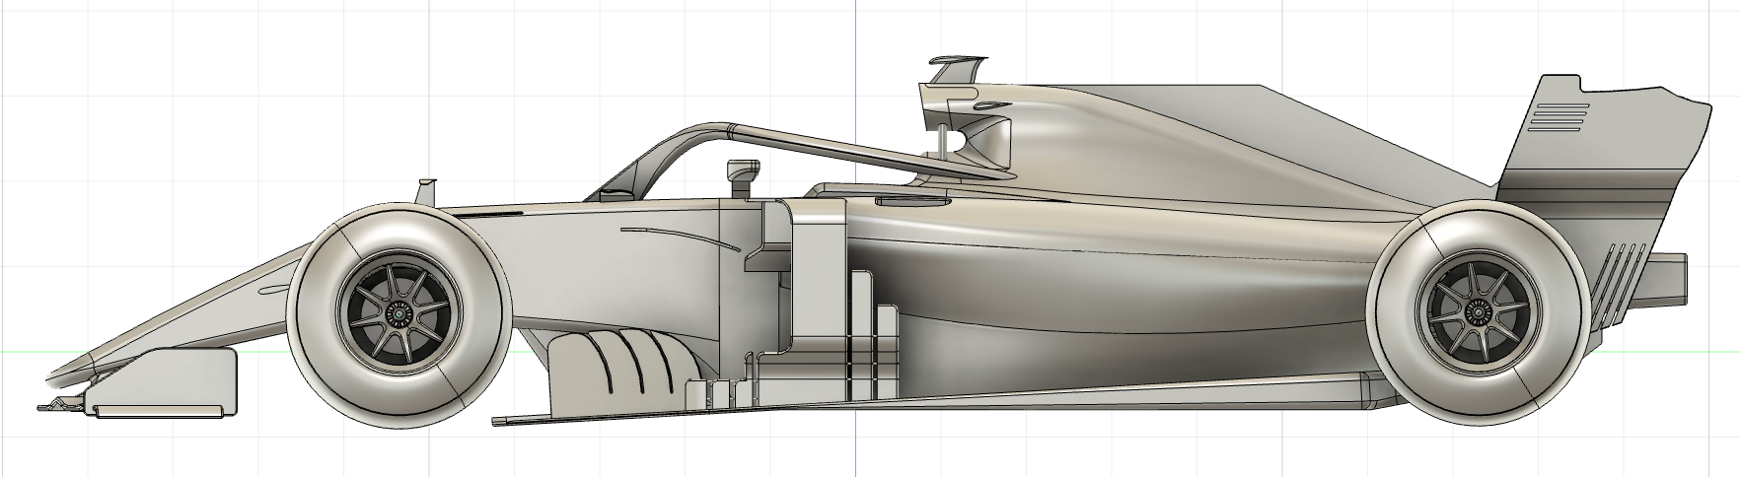Image resolution: width=1740 pixels, height=477 pixels.
Task: Click the rear wheel center hub
Action: (x=1477, y=312)
